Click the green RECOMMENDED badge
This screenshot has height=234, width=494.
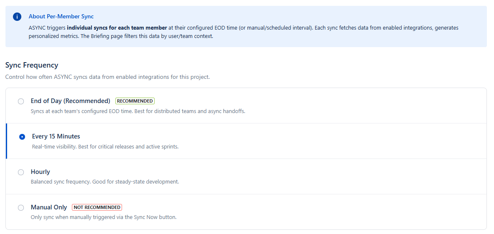click(x=135, y=101)
